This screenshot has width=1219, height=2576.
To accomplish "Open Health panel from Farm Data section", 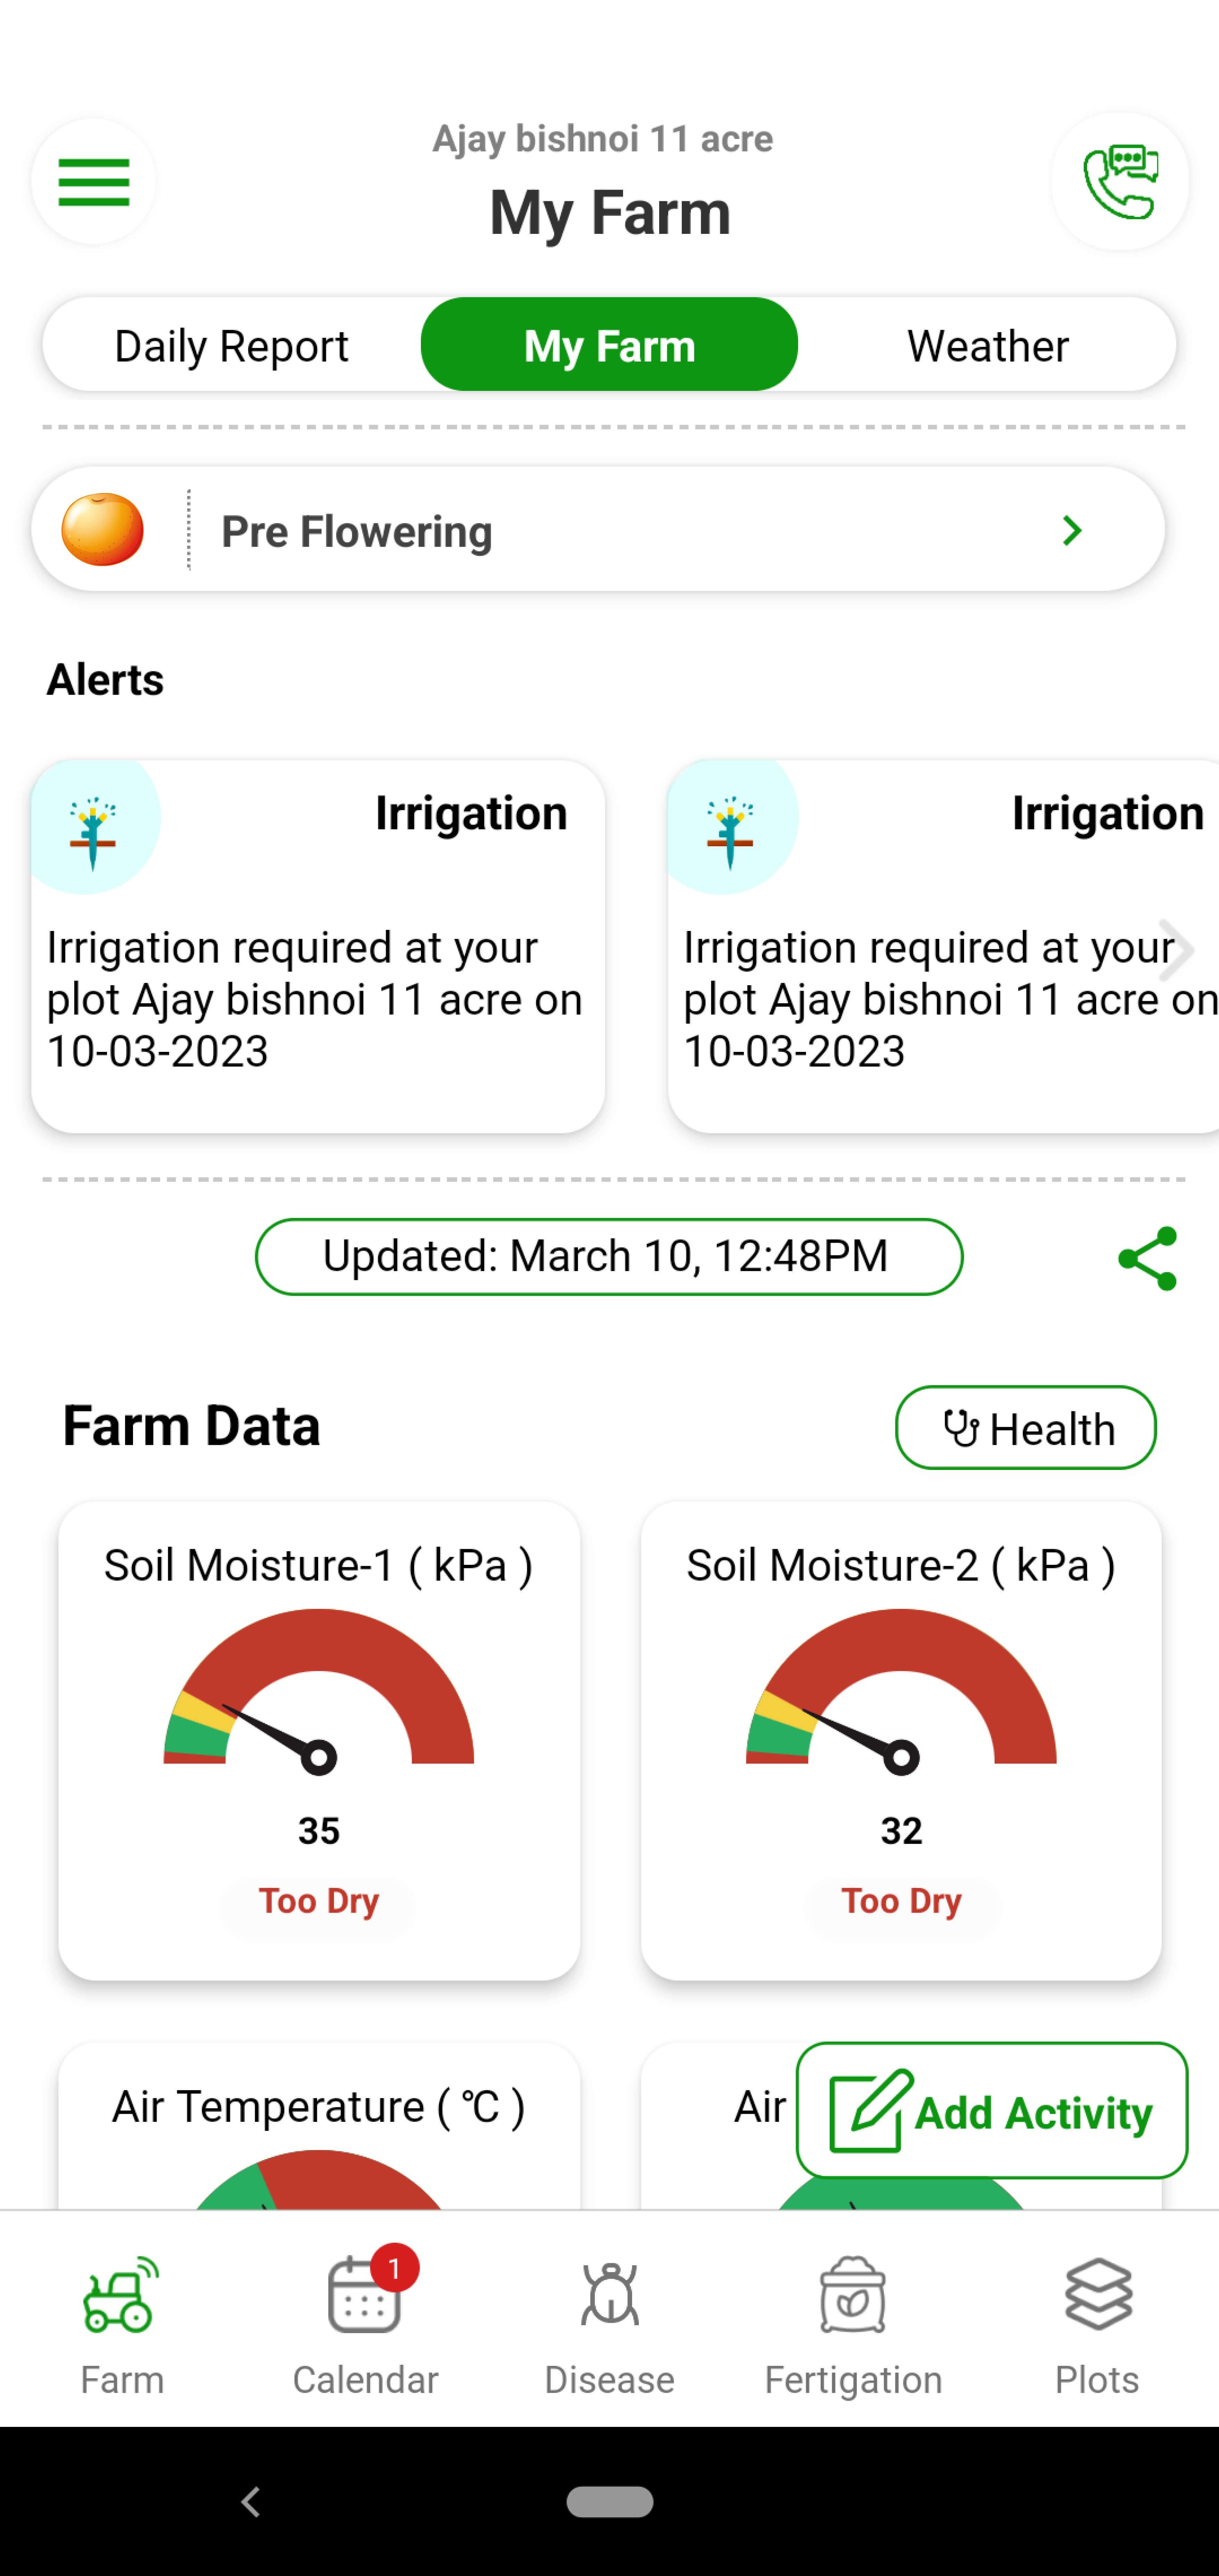I will click(1025, 1426).
